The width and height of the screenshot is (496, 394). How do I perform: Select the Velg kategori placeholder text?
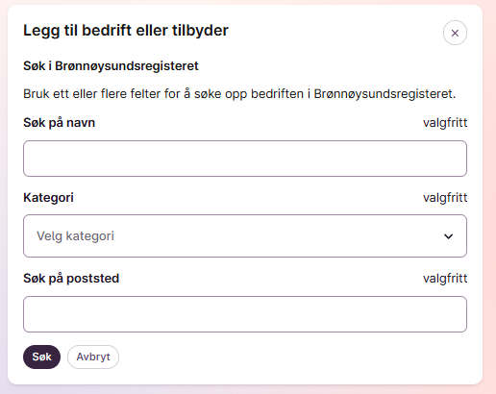pyautogui.click(x=75, y=236)
